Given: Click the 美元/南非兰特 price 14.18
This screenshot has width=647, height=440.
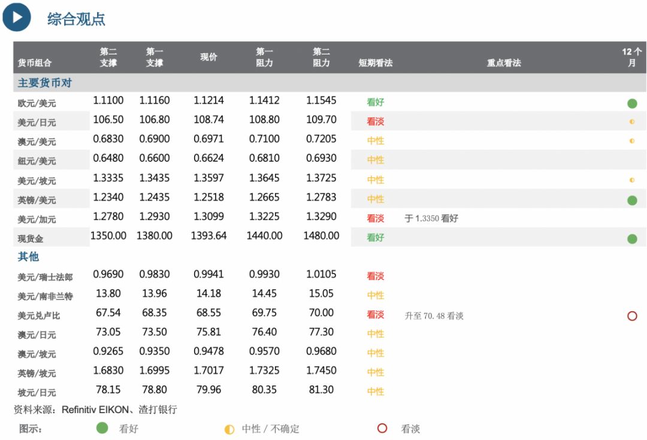Looking at the screenshot, I should click(x=209, y=293).
